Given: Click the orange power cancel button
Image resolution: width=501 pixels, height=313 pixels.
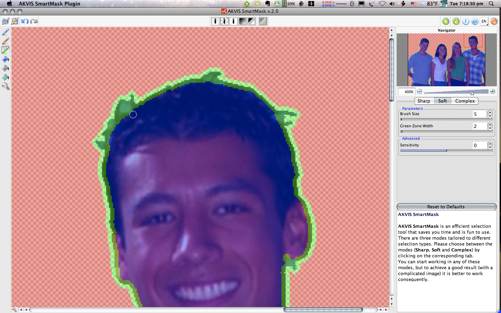Looking at the screenshot, I should pos(494,21).
